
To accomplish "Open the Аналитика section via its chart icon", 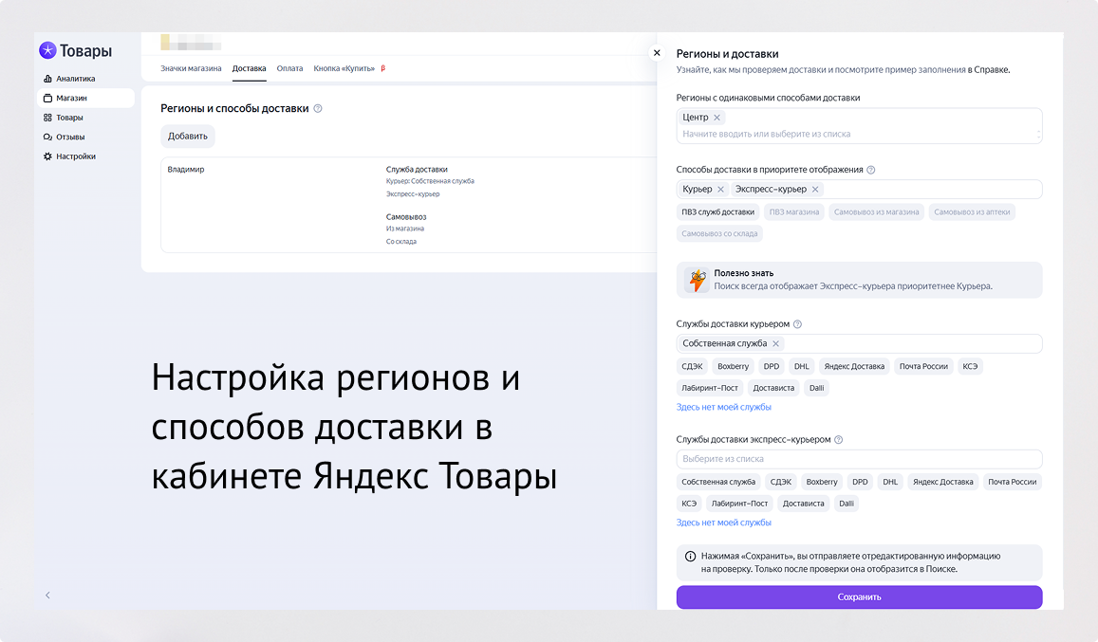I will tap(47, 78).
